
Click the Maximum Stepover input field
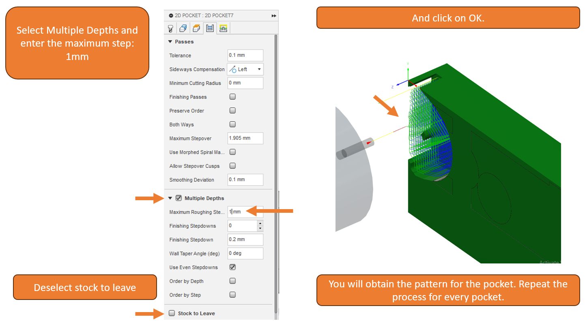(245, 138)
